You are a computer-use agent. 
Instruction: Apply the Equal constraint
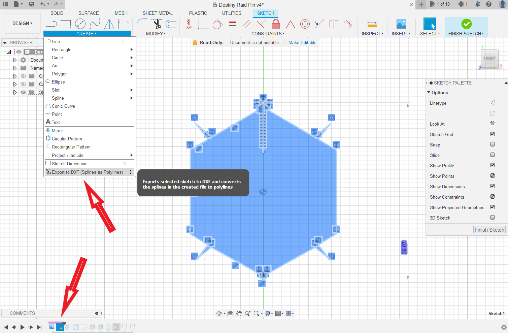(x=232, y=24)
